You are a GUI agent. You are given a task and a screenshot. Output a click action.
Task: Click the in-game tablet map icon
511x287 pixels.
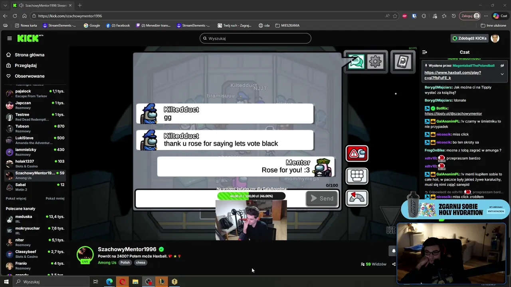402,62
